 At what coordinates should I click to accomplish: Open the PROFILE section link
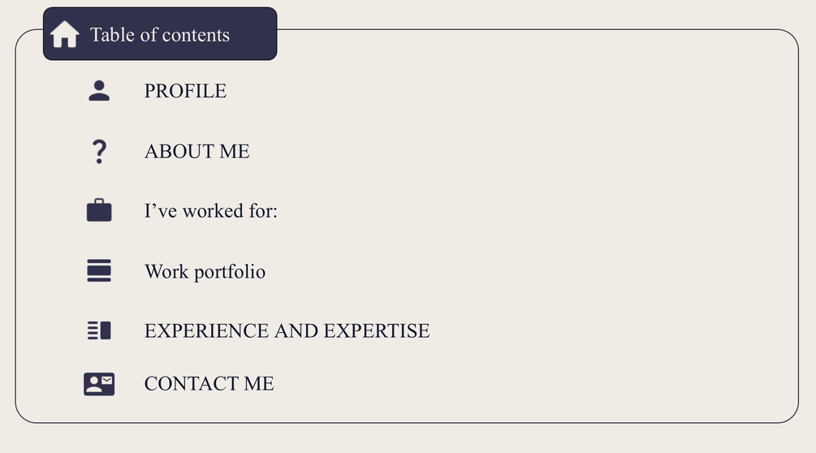[185, 91]
